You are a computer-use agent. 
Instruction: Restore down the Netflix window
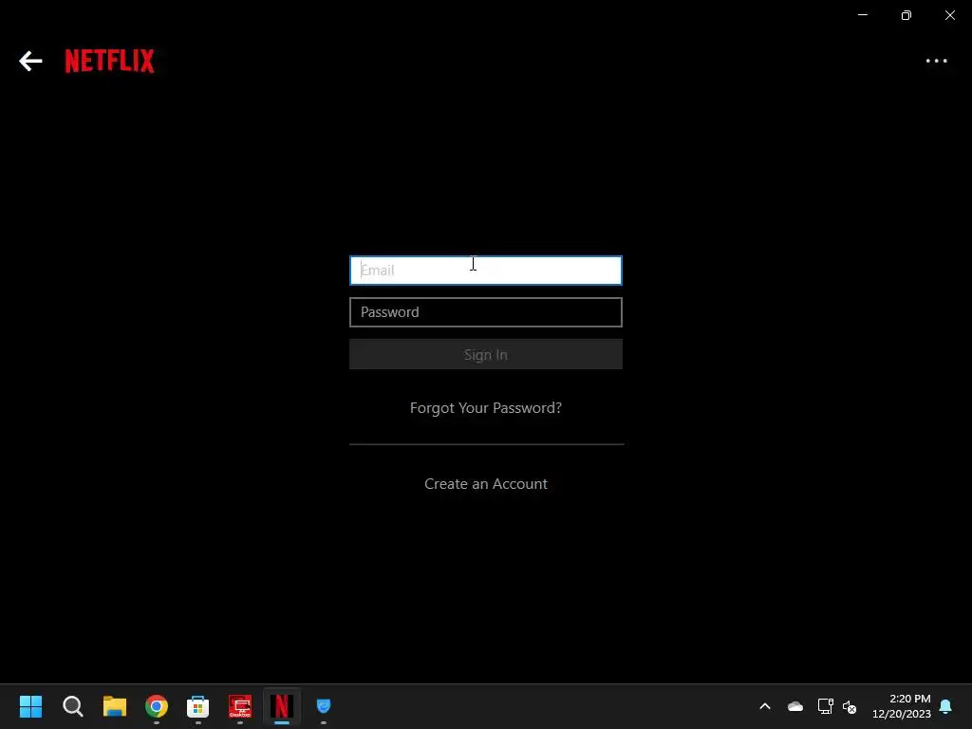tap(906, 15)
